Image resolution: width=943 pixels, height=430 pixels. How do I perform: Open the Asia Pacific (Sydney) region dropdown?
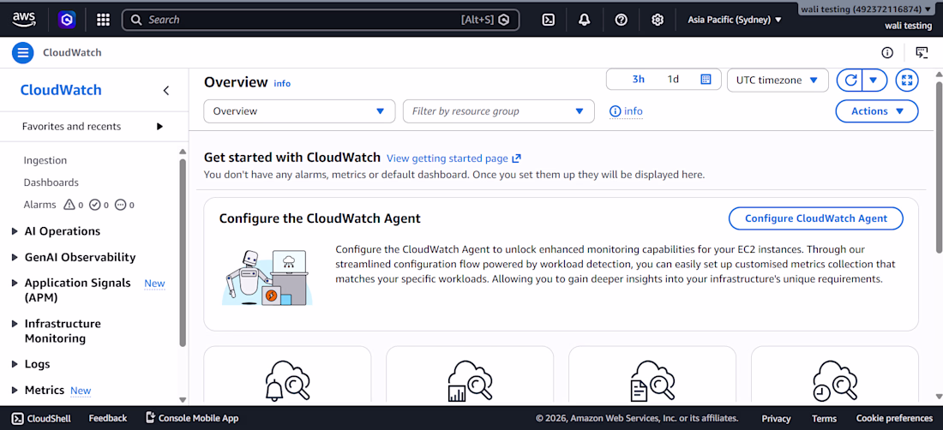[x=735, y=20]
